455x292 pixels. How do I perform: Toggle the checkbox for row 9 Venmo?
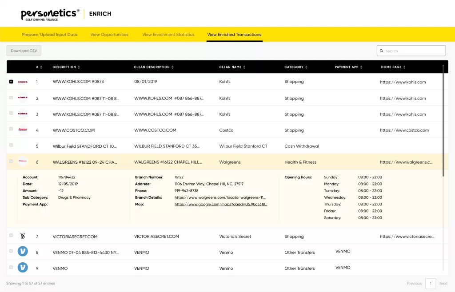(x=11, y=267)
